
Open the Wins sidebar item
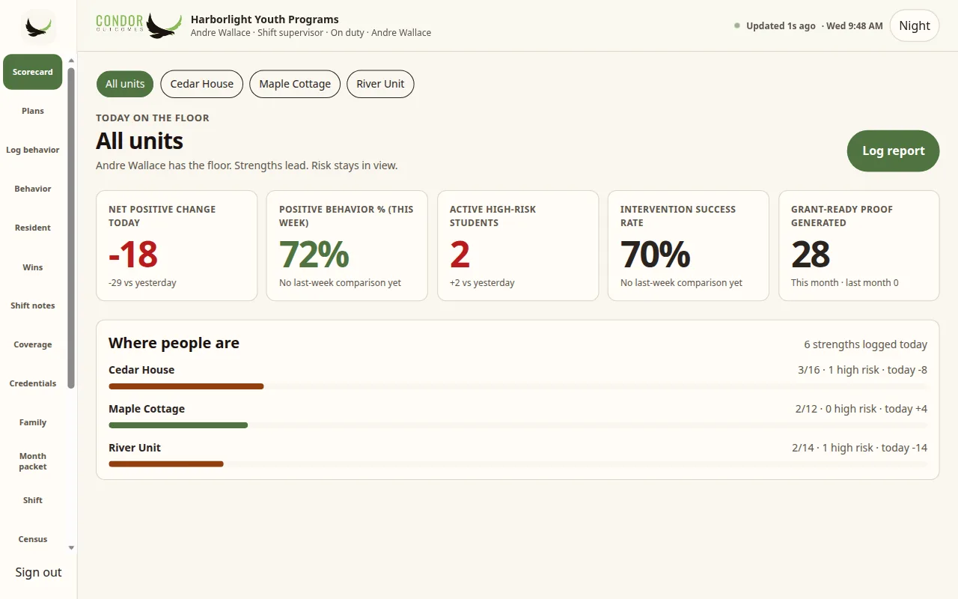pyautogui.click(x=33, y=267)
